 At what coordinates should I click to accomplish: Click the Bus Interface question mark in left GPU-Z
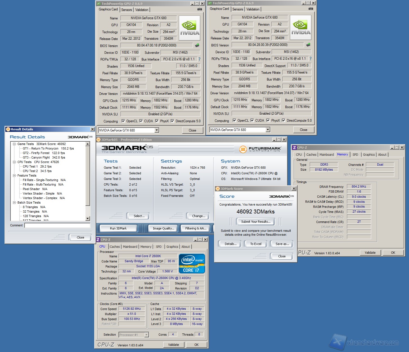tap(199, 59)
